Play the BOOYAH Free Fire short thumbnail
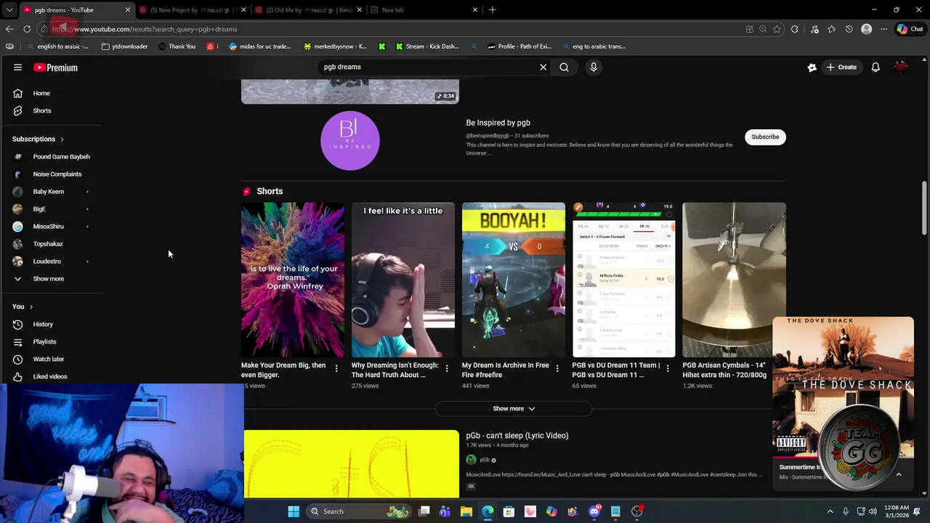The height and width of the screenshot is (523, 930). [514, 280]
